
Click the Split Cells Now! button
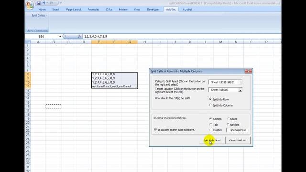coord(212,140)
